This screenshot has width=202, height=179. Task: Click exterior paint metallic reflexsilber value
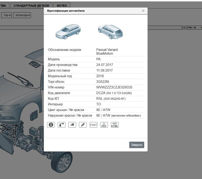(118, 116)
